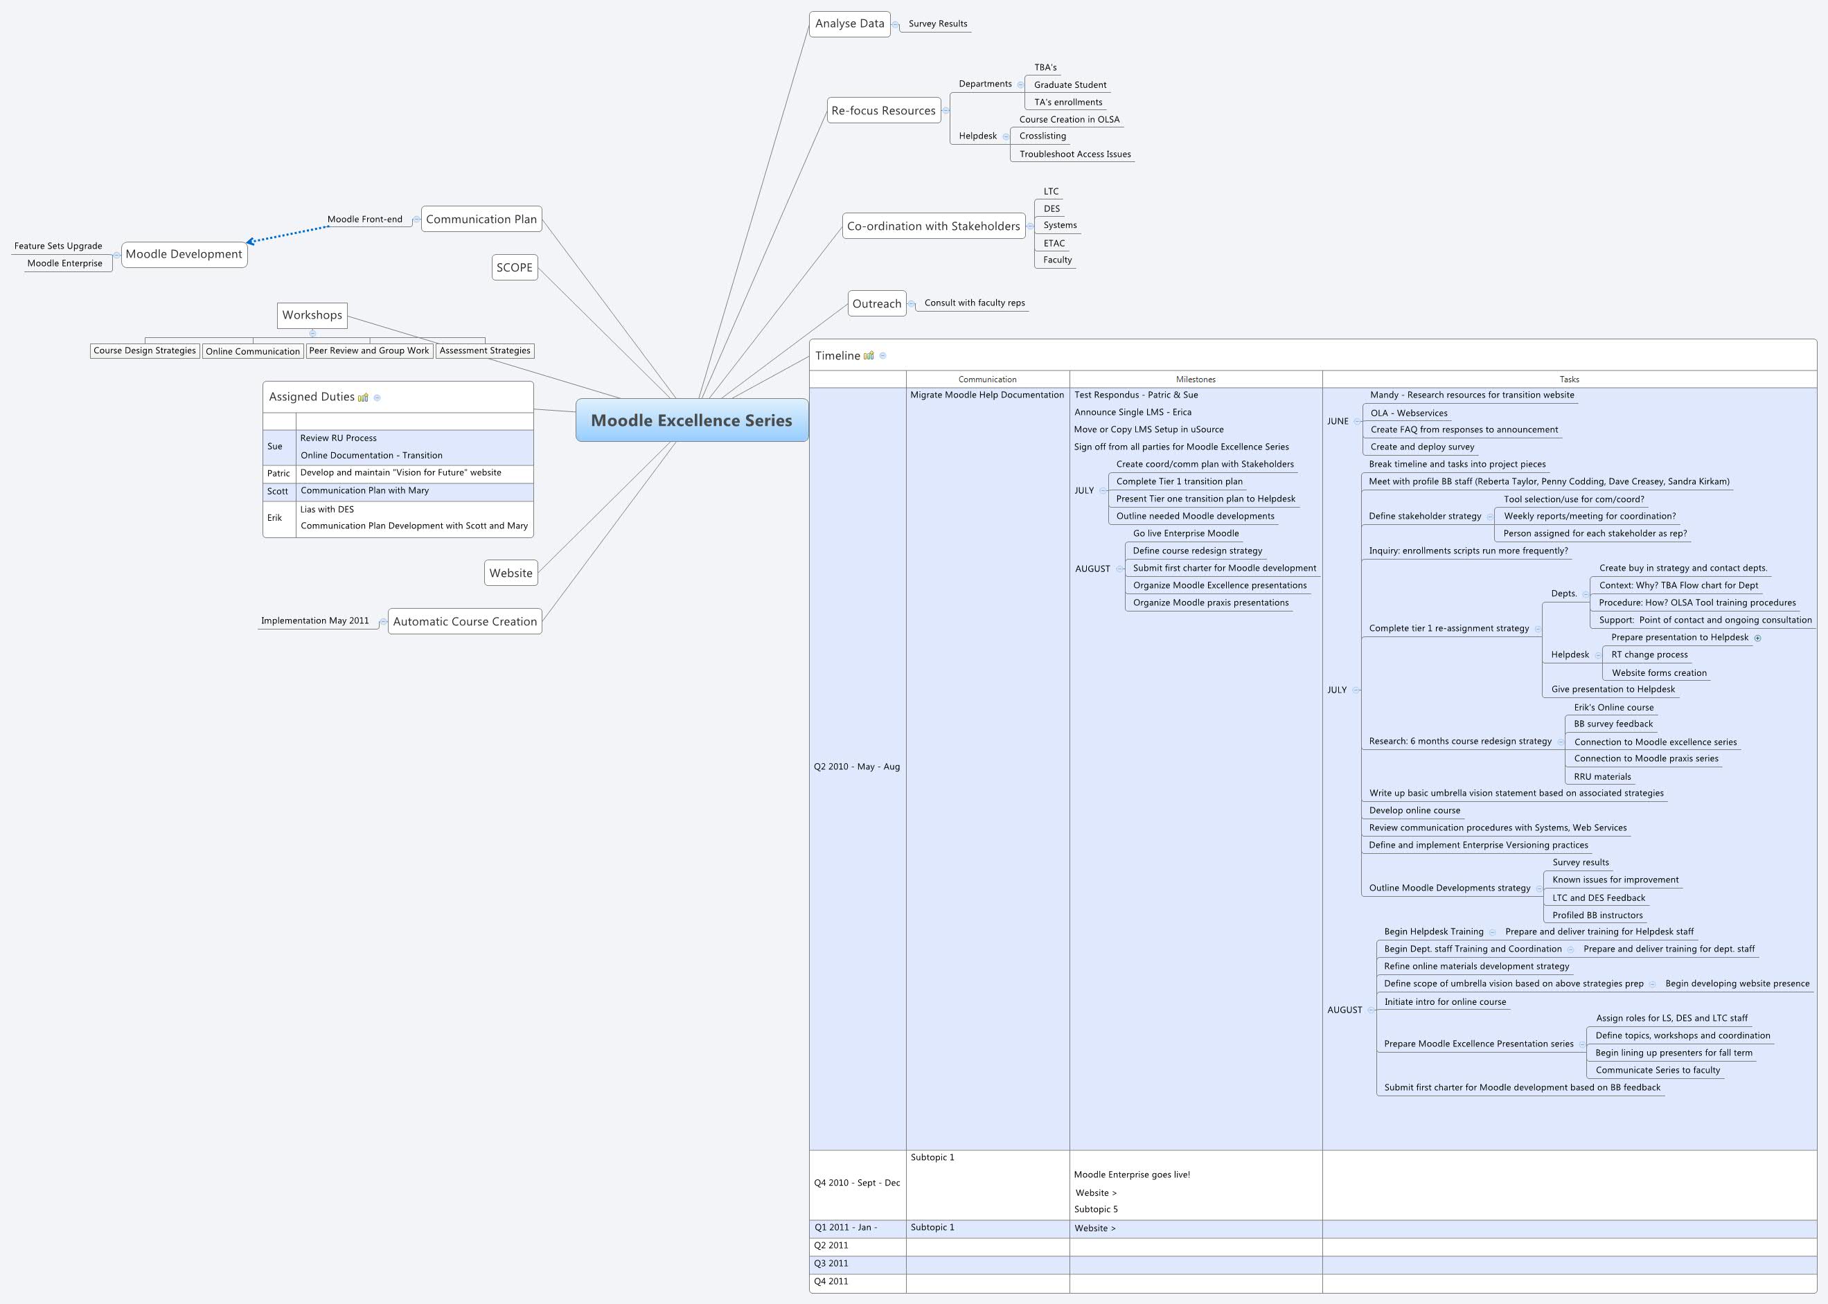The width and height of the screenshot is (1828, 1304).
Task: Select the Moodle Development node
Action: [x=184, y=253]
